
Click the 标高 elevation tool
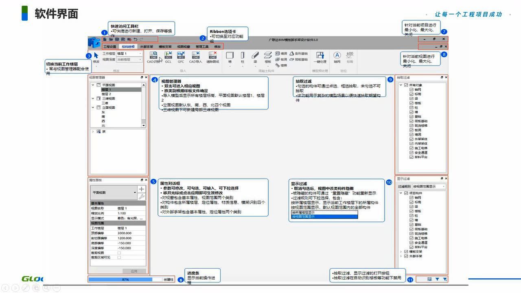[x=350, y=57]
